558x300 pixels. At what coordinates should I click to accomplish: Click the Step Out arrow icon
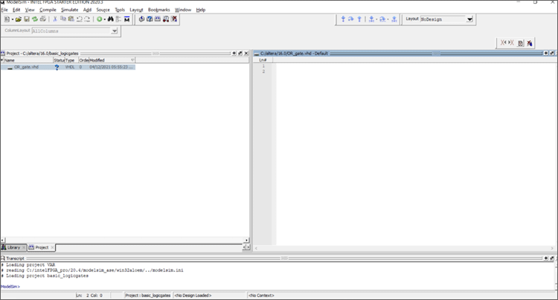359,19
